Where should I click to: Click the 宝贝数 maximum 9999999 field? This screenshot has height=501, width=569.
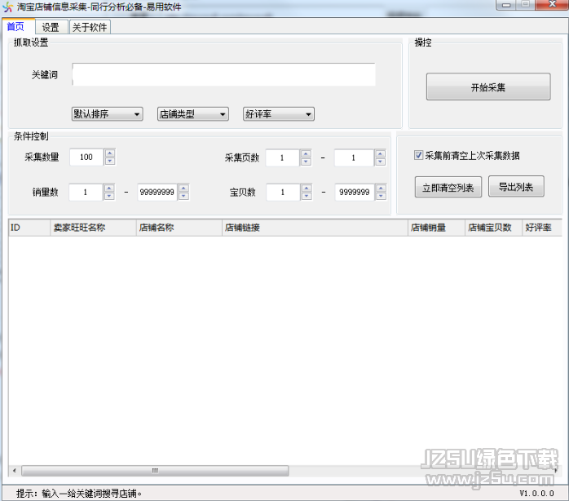point(355,192)
